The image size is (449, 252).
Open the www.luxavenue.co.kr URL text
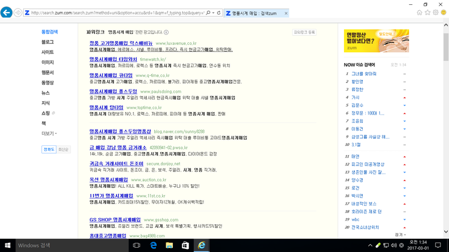[x=176, y=43]
